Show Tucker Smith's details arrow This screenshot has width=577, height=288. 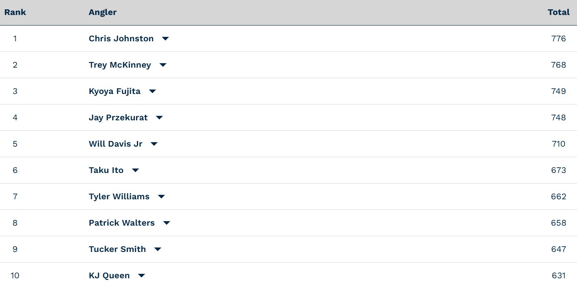(x=158, y=250)
